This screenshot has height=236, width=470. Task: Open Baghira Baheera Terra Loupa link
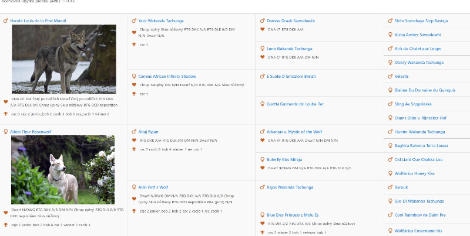point(421,146)
